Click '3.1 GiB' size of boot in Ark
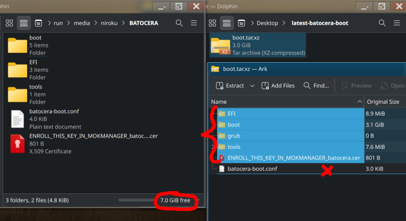Viewport: 406px width, 221px height. (374, 125)
